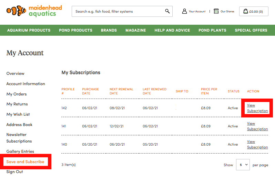Click purchase date 05/20/21 of profile 140
Viewport: 275px width, 181px height.
click(90, 144)
